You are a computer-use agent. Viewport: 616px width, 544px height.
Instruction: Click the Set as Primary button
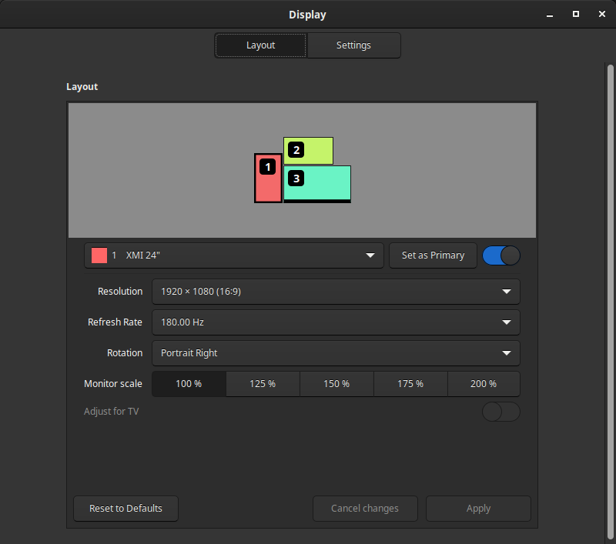pos(433,255)
